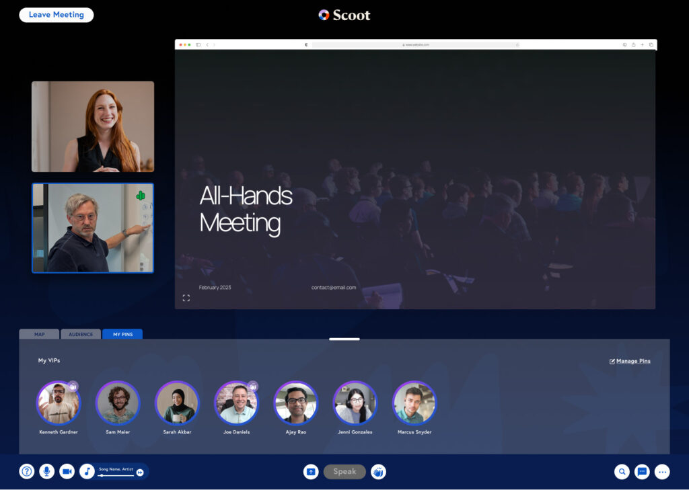Select Sarah Akbar's pinned avatar
Image resolution: width=689 pixels, height=490 pixels.
click(177, 403)
